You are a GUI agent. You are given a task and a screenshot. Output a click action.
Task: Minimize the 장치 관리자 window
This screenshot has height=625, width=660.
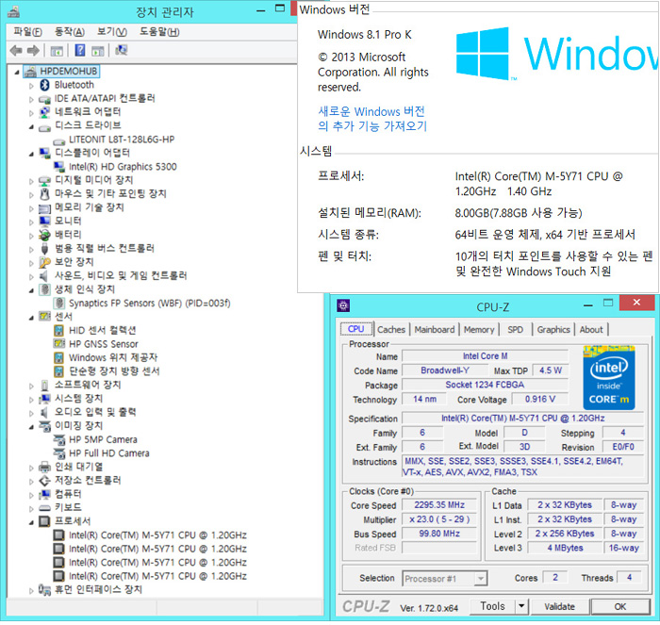click(261, 10)
